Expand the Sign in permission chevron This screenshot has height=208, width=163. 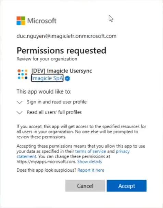[x=20, y=102]
